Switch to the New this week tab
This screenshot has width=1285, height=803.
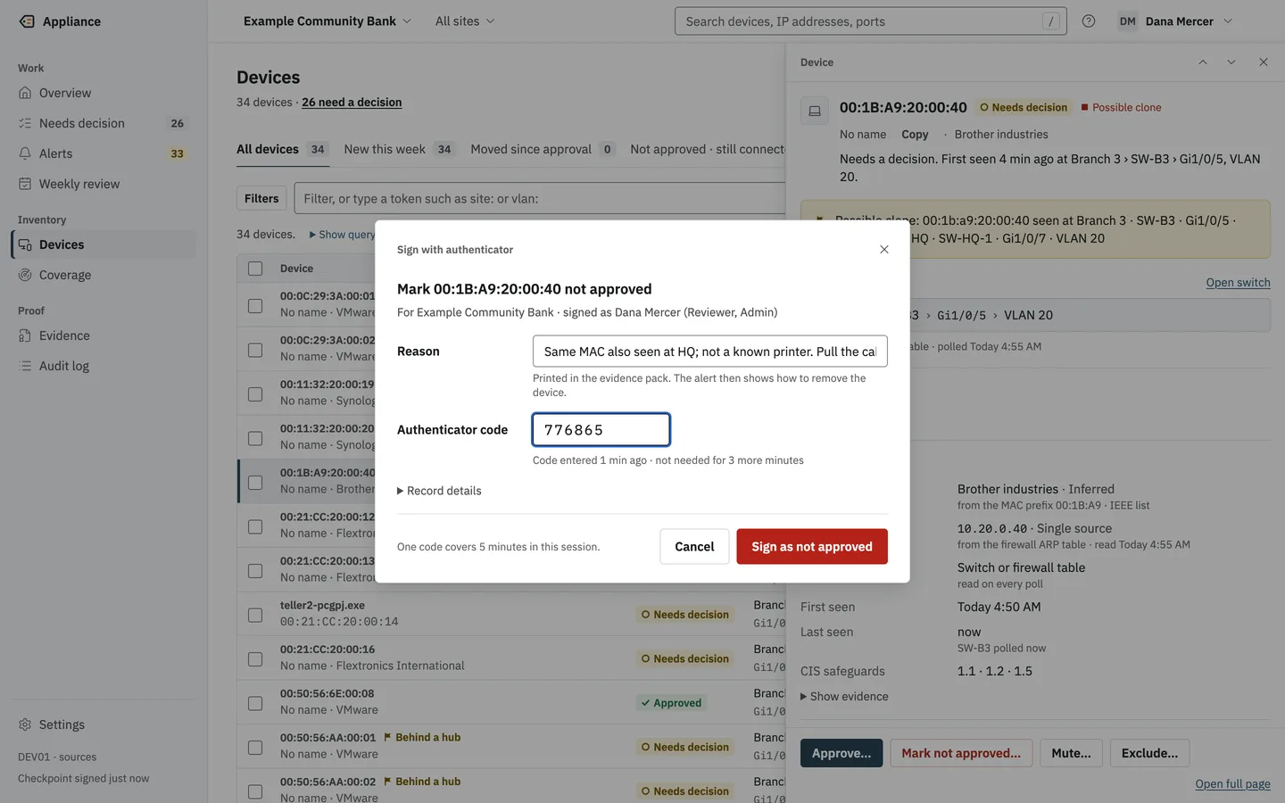pyautogui.click(x=400, y=150)
